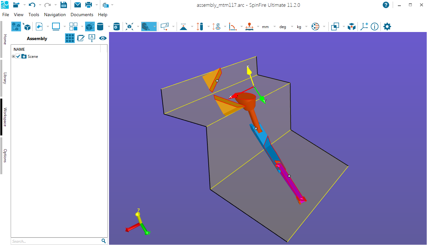Click the printer icon

(89, 5)
